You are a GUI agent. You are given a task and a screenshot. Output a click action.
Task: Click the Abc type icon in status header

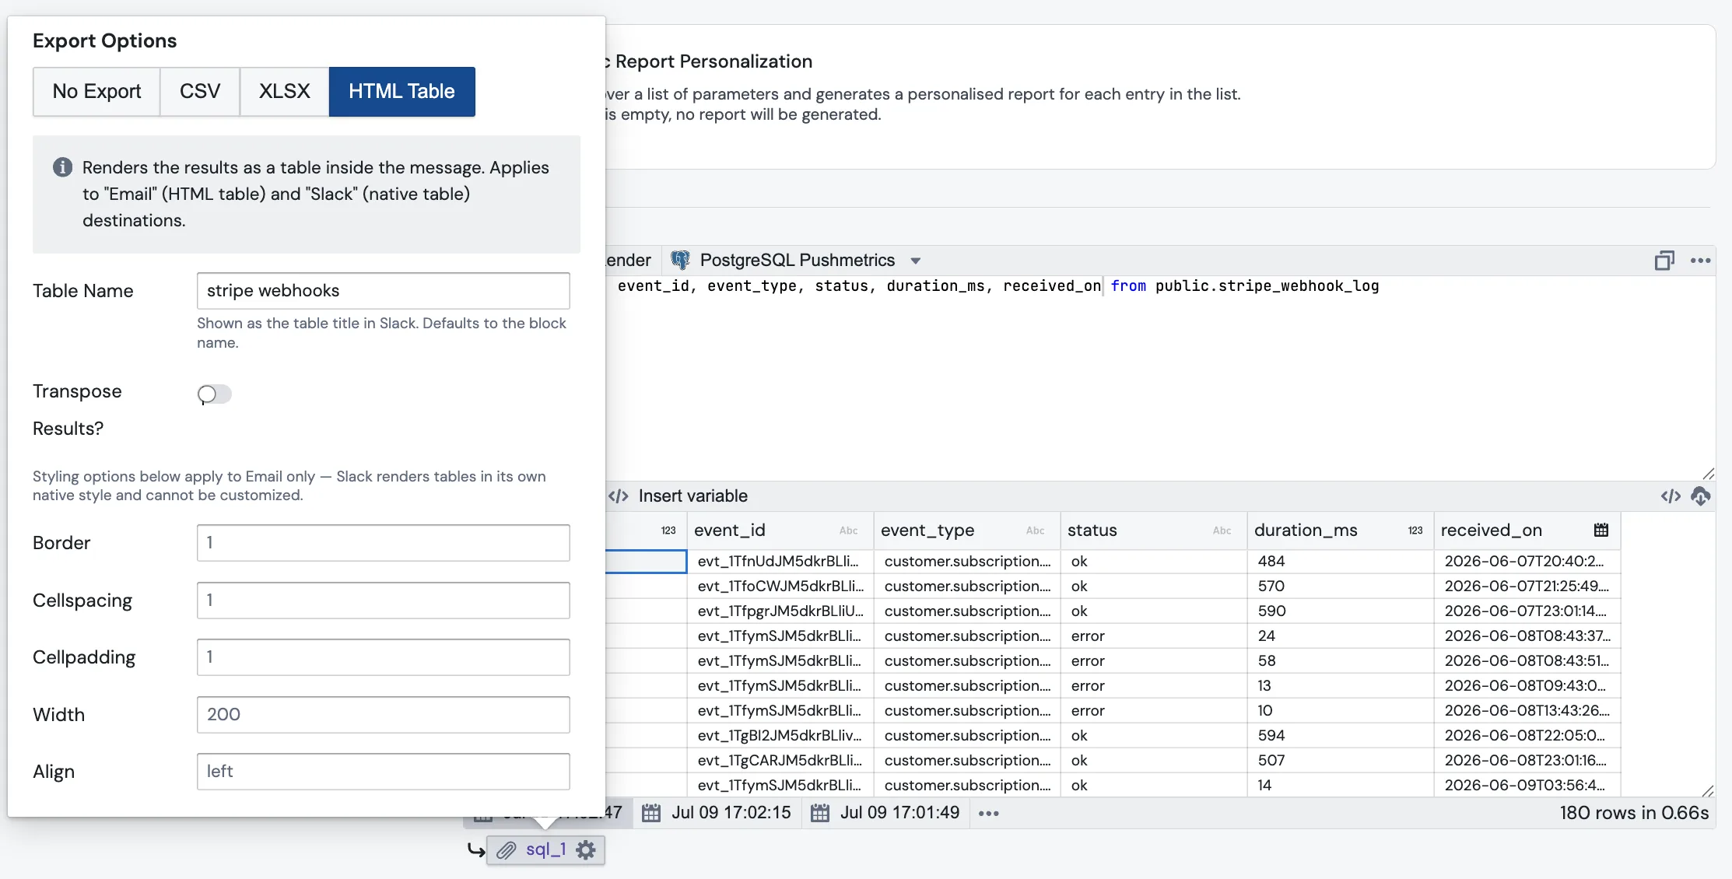click(x=1222, y=531)
